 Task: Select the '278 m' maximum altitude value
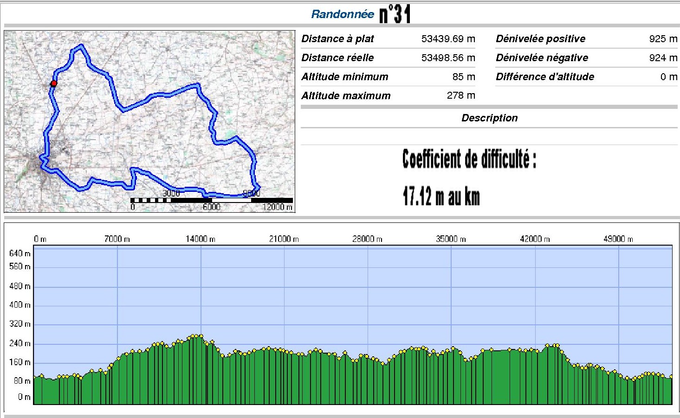pos(461,95)
